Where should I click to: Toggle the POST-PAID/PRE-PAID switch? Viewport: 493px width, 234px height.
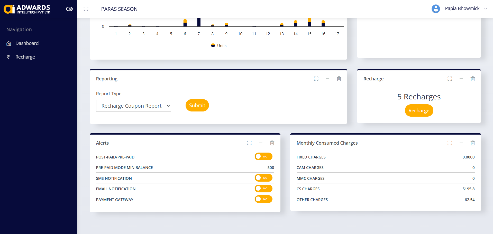(x=263, y=157)
